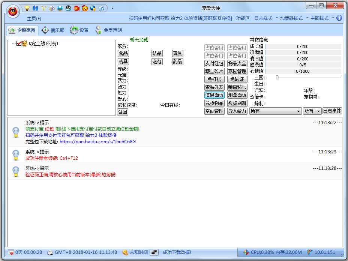
Task: Open the 主页(F) menu
Action: pyautogui.click(x=34, y=19)
